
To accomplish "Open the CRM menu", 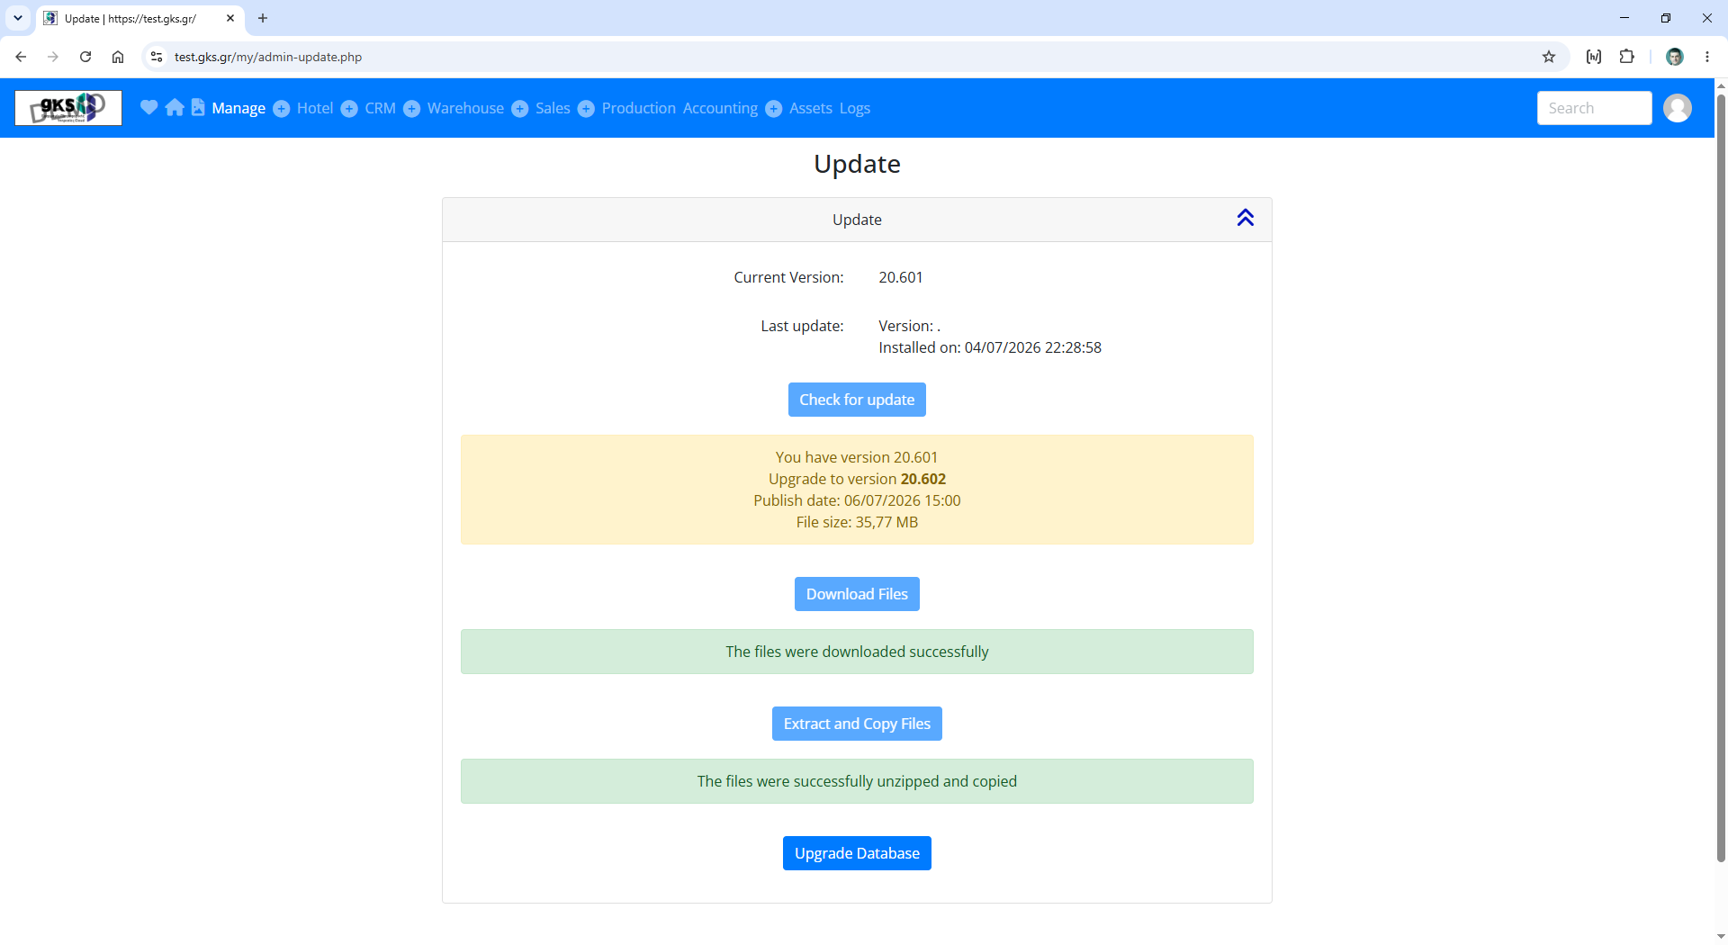I will tap(380, 108).
